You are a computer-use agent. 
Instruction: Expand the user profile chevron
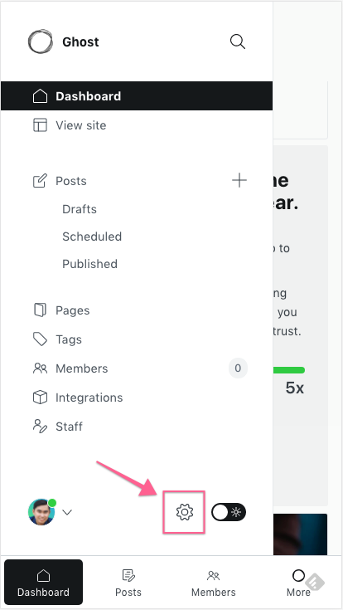pyautogui.click(x=67, y=512)
